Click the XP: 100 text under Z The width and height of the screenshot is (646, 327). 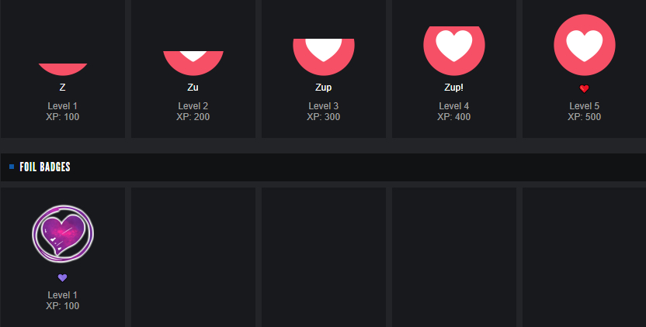tap(63, 117)
